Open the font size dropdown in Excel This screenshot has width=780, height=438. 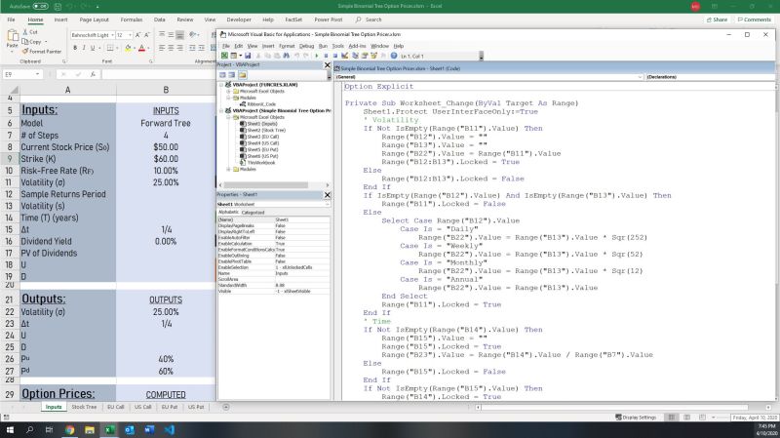[x=130, y=35]
